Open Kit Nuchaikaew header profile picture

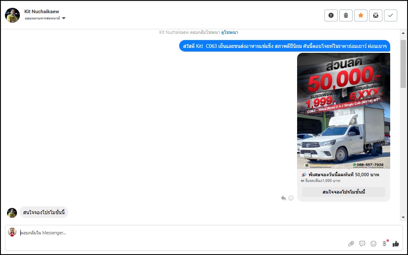point(12,15)
